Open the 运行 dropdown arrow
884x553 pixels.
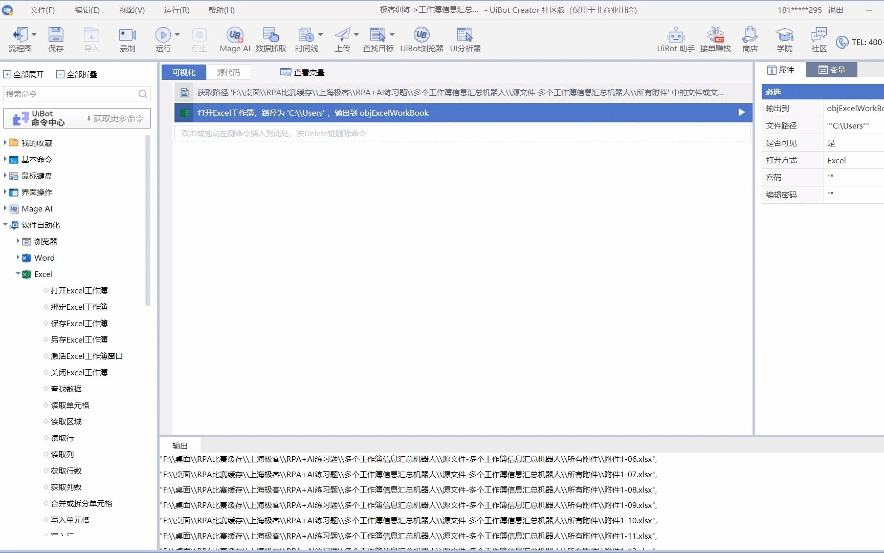178,35
